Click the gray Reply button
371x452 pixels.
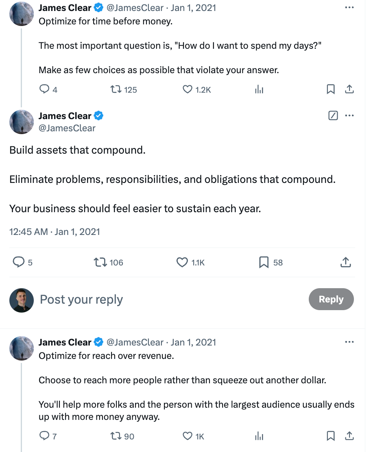point(331,300)
